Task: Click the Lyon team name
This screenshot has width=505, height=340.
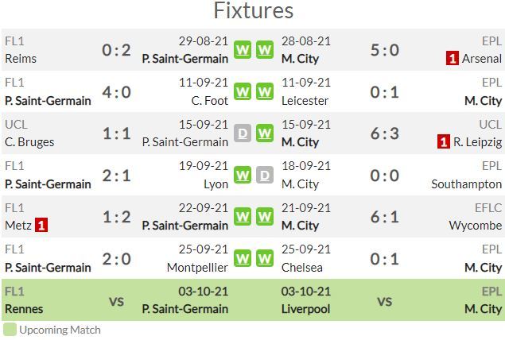Action: pos(216,184)
